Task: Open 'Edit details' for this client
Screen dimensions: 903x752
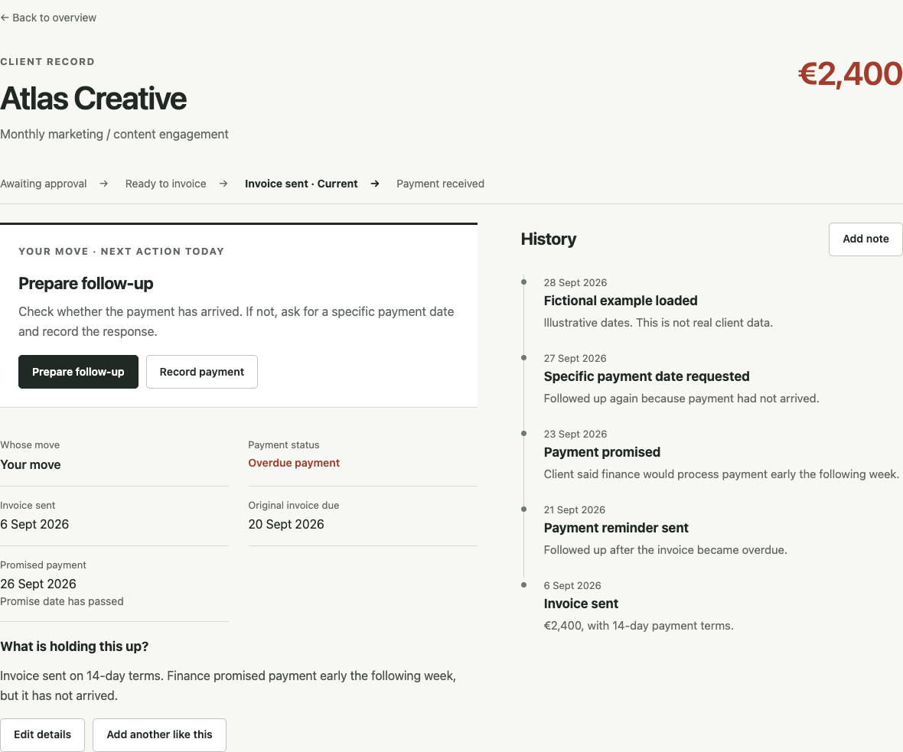Action: point(43,734)
